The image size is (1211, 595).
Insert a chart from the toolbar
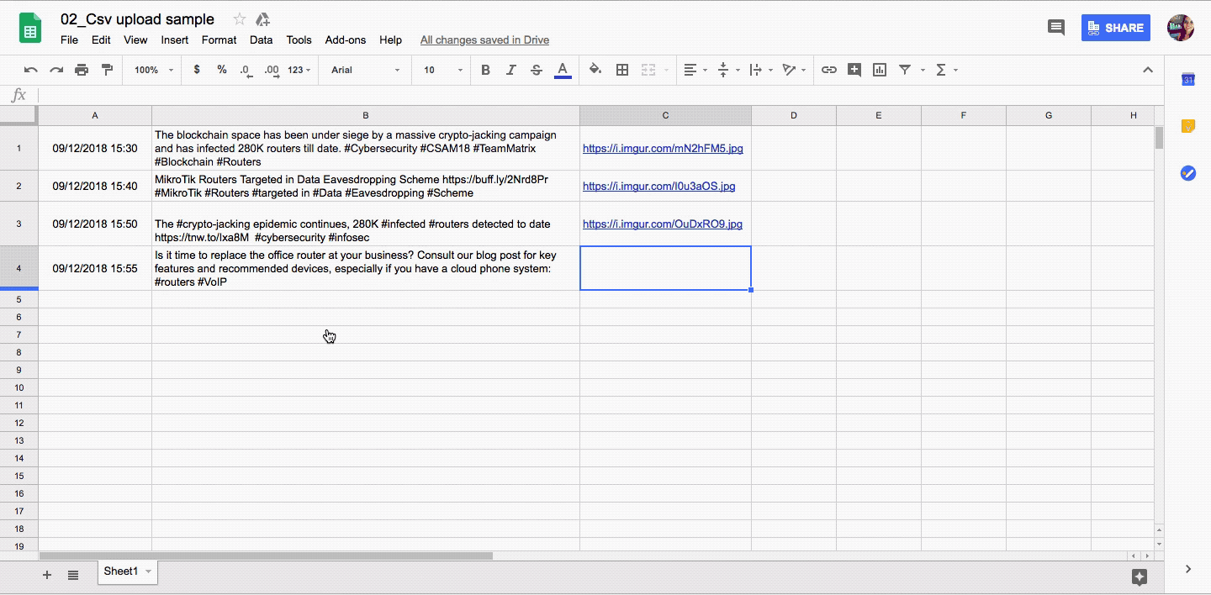(x=880, y=70)
